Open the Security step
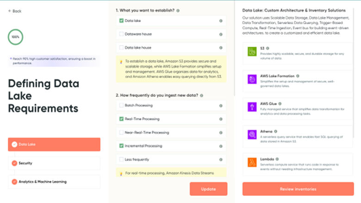Viewport: 361px width, 203px height. point(54,163)
